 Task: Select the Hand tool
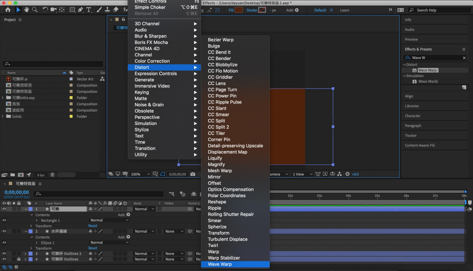pos(26,10)
